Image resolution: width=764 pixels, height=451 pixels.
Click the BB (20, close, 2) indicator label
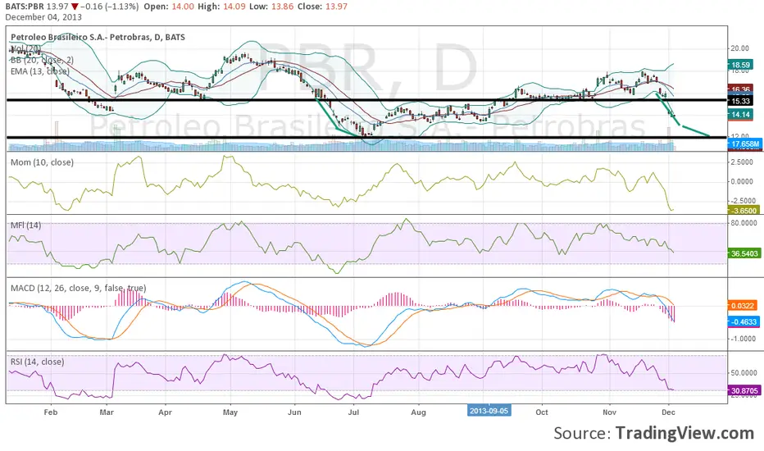pos(42,60)
